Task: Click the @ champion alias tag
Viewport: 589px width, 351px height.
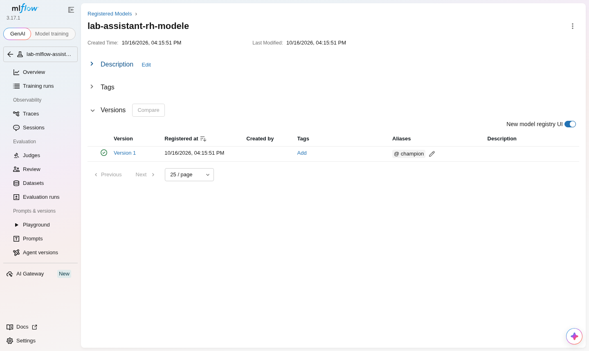Action: [x=409, y=154]
